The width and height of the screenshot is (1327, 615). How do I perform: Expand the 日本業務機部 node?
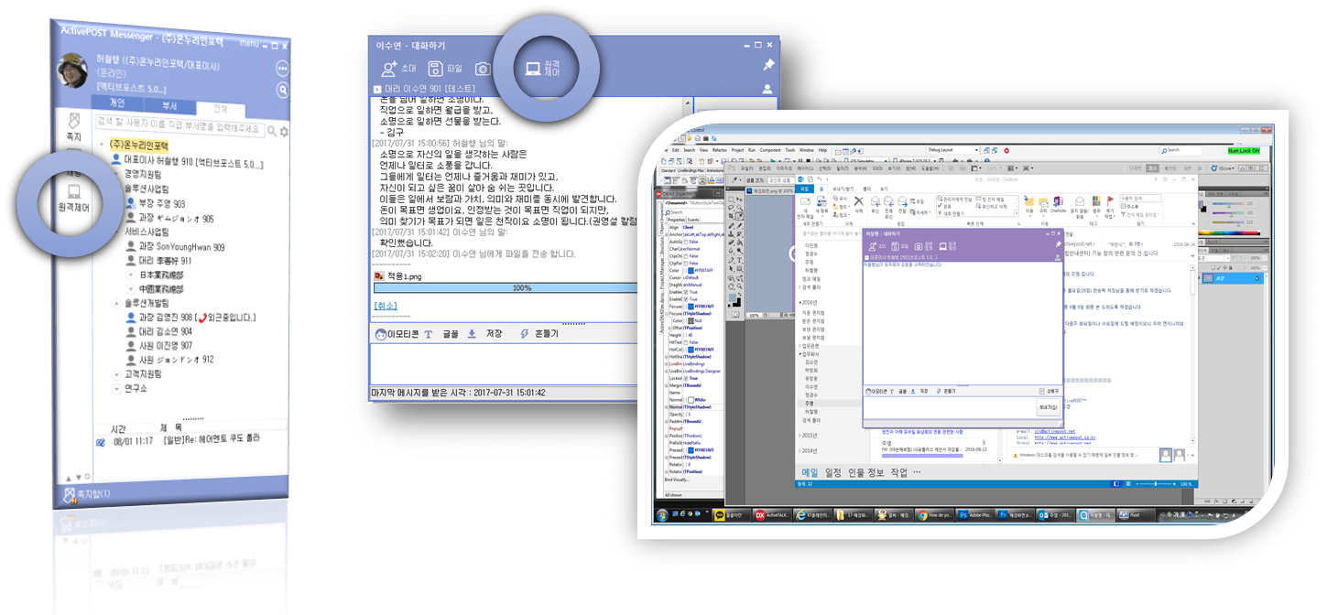(130, 275)
